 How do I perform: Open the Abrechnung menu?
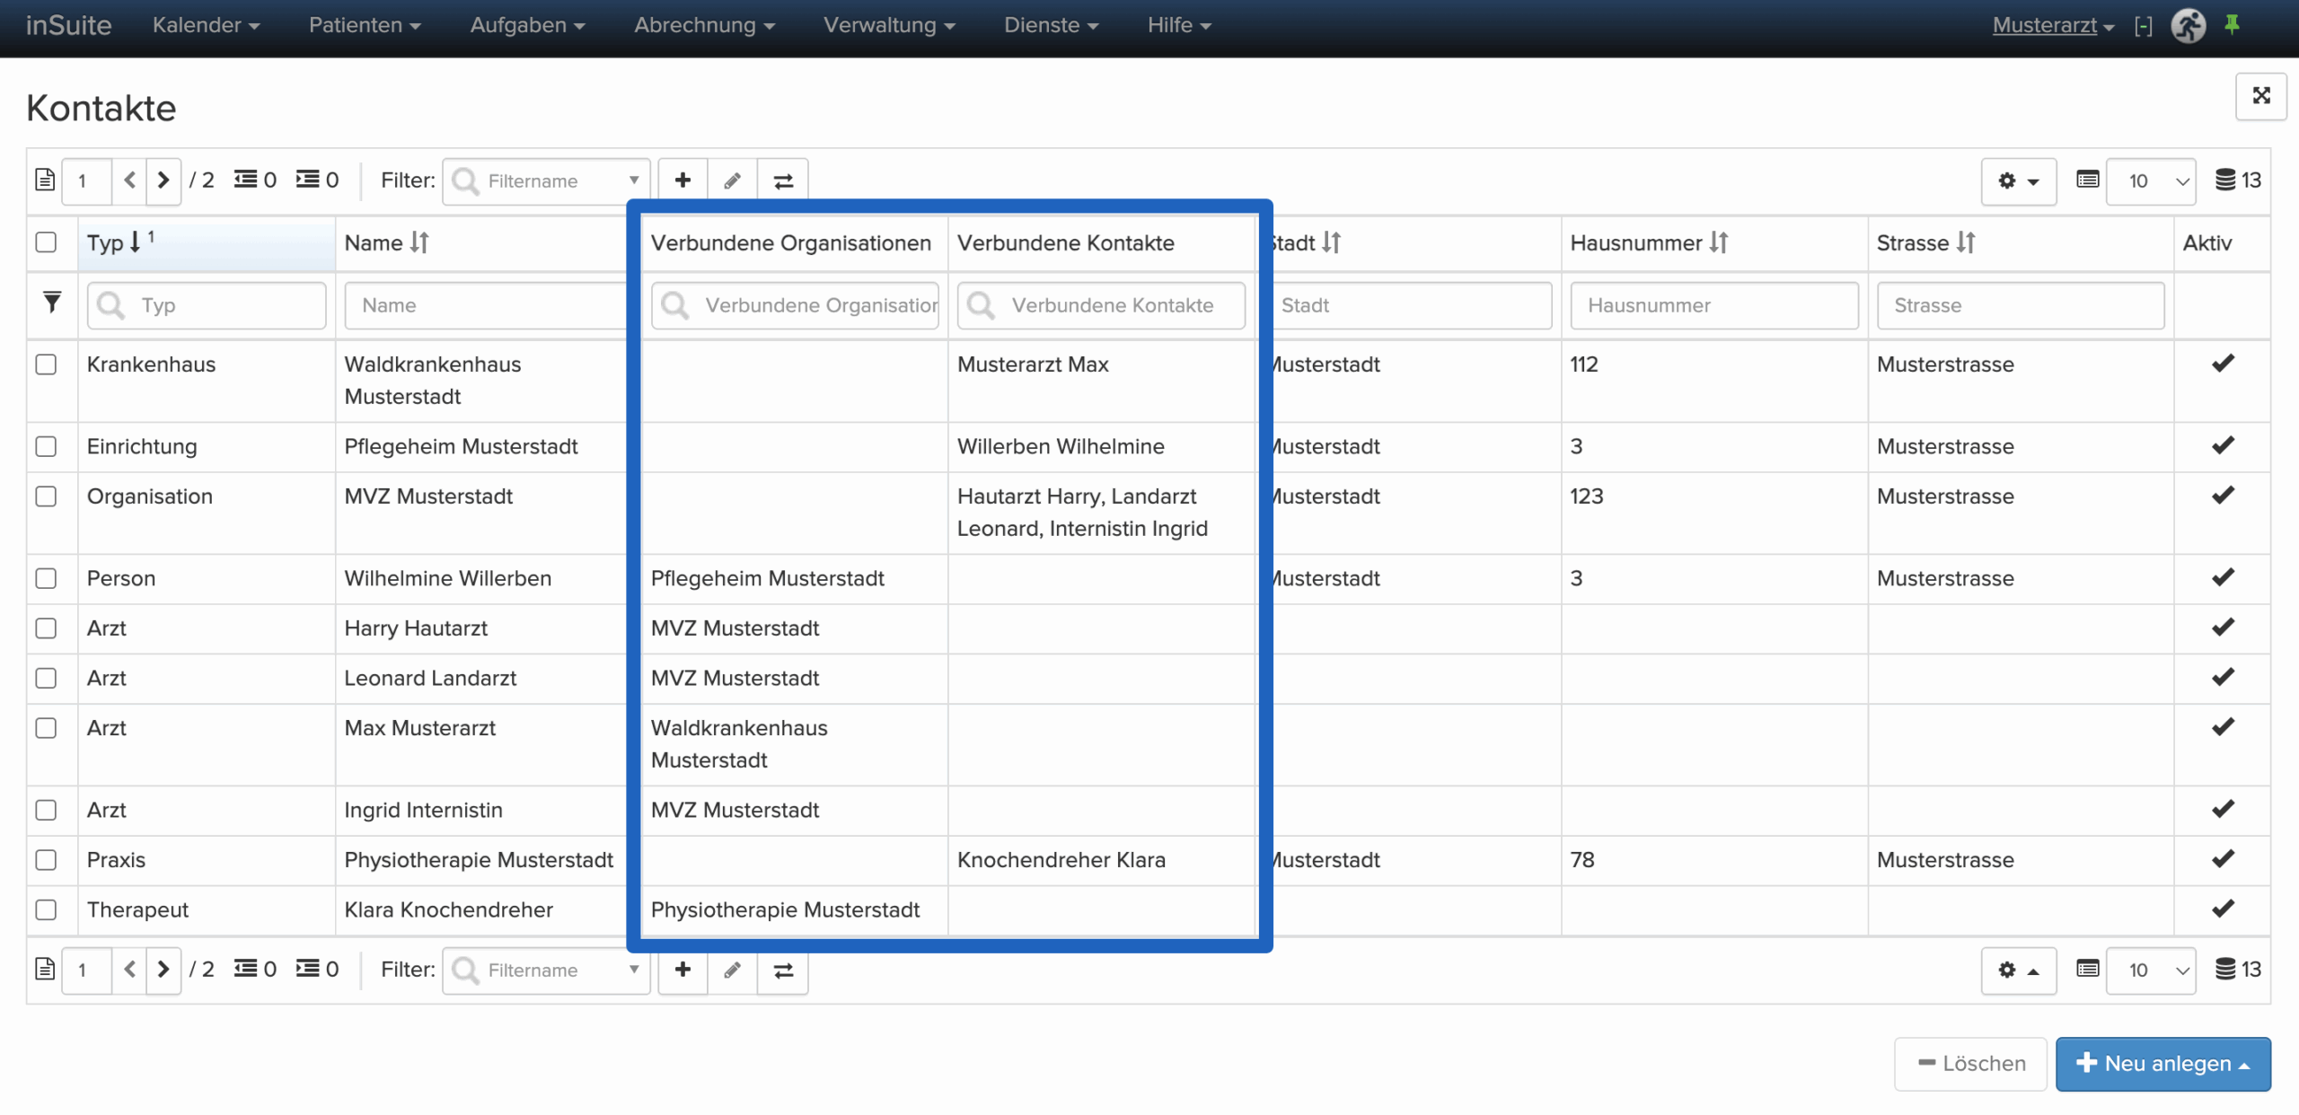point(703,25)
